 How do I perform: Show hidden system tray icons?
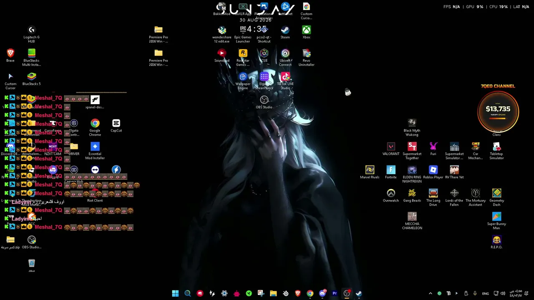(431, 293)
